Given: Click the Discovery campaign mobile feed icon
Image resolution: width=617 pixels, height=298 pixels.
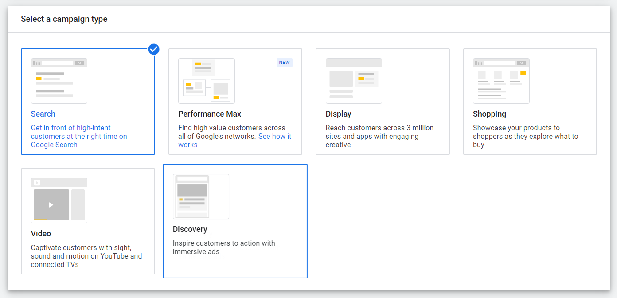Looking at the screenshot, I should pyautogui.click(x=201, y=196).
